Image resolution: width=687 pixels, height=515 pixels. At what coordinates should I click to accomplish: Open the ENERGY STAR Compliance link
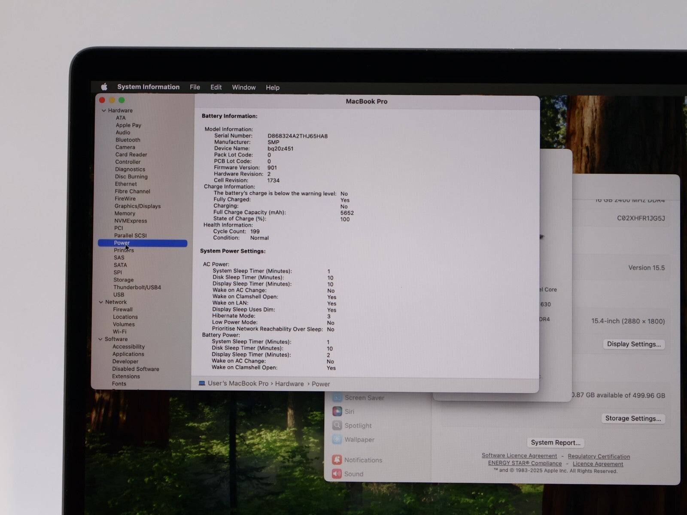(525, 463)
